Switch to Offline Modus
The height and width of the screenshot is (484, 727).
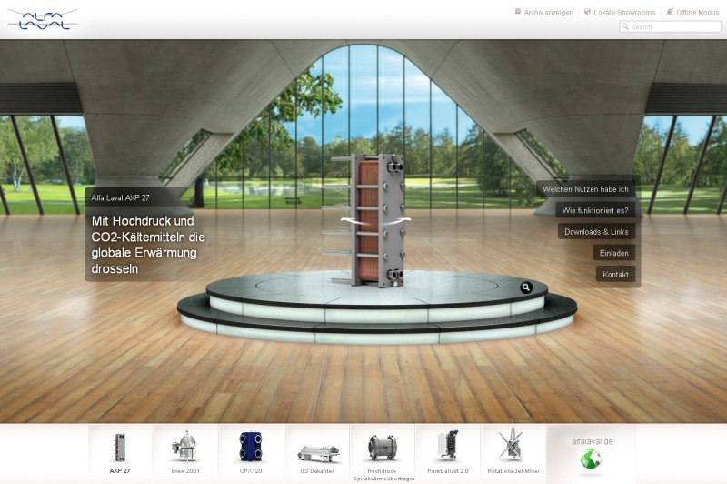(697, 13)
